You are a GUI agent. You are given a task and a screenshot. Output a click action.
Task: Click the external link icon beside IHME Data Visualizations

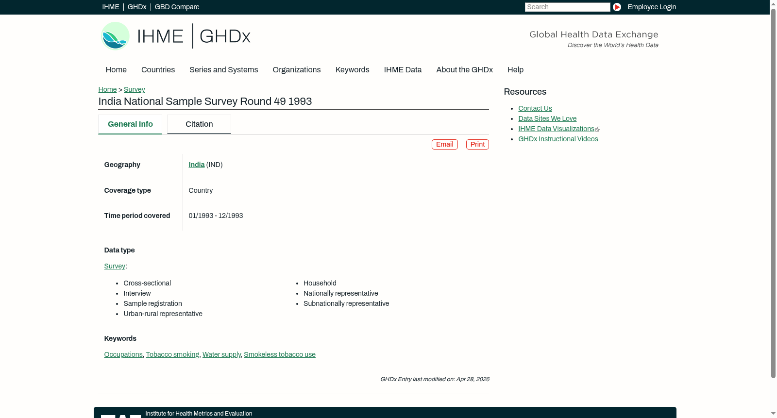click(598, 129)
